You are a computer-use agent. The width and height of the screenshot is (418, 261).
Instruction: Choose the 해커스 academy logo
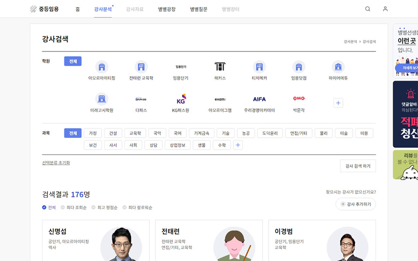click(x=220, y=67)
